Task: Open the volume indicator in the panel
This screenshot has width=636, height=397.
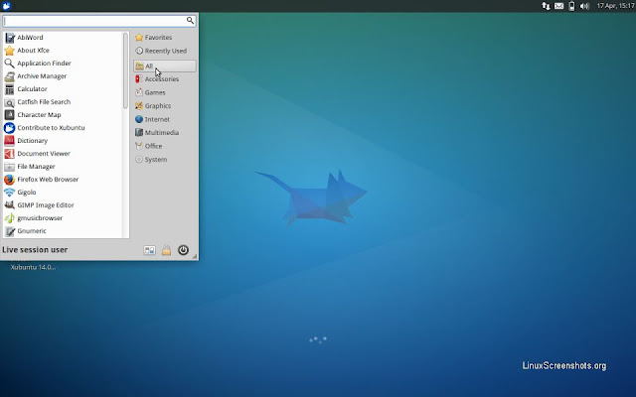Action: (584, 6)
